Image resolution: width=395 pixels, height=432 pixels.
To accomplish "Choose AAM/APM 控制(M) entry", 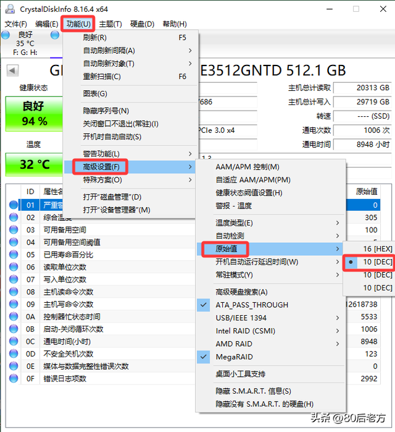I will click(x=271, y=167).
